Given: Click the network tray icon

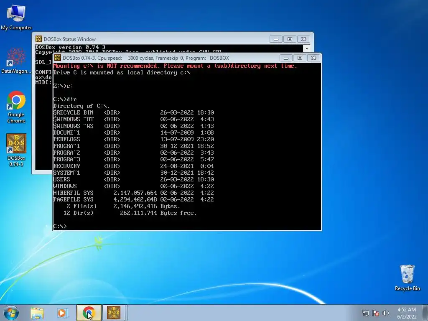Looking at the screenshot, I should (365, 313).
